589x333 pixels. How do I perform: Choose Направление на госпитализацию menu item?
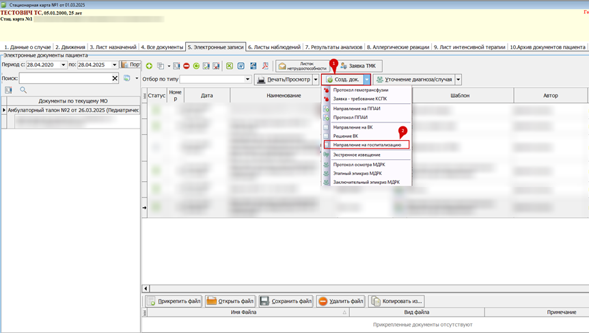[x=367, y=145]
